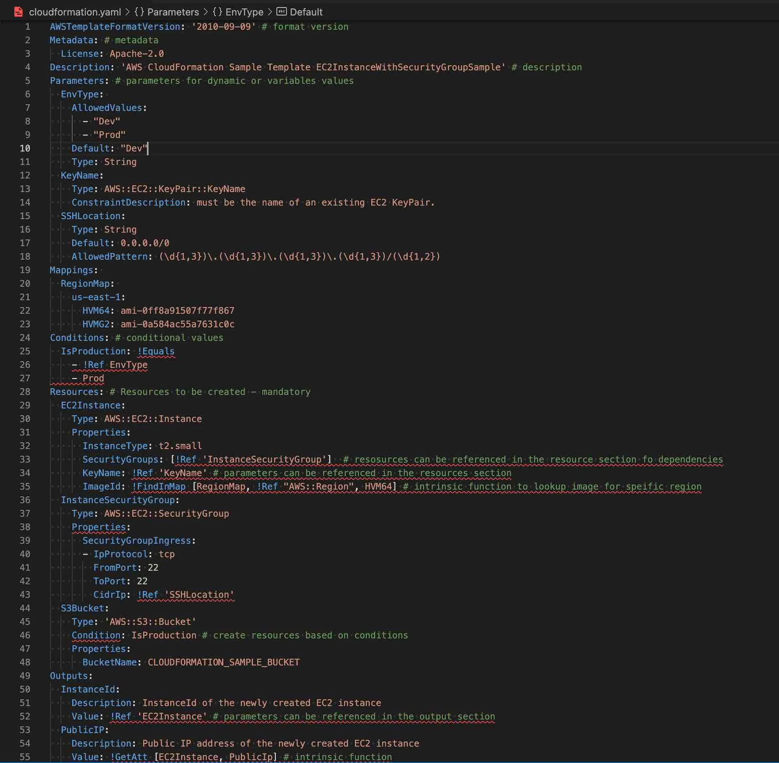This screenshot has width=779, height=763.
Task: Click the Condition key on line 46
Action: (x=96, y=635)
